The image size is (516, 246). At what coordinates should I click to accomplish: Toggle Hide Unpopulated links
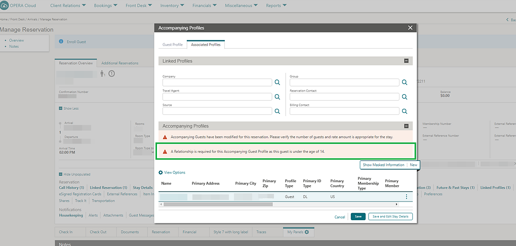[74, 174]
